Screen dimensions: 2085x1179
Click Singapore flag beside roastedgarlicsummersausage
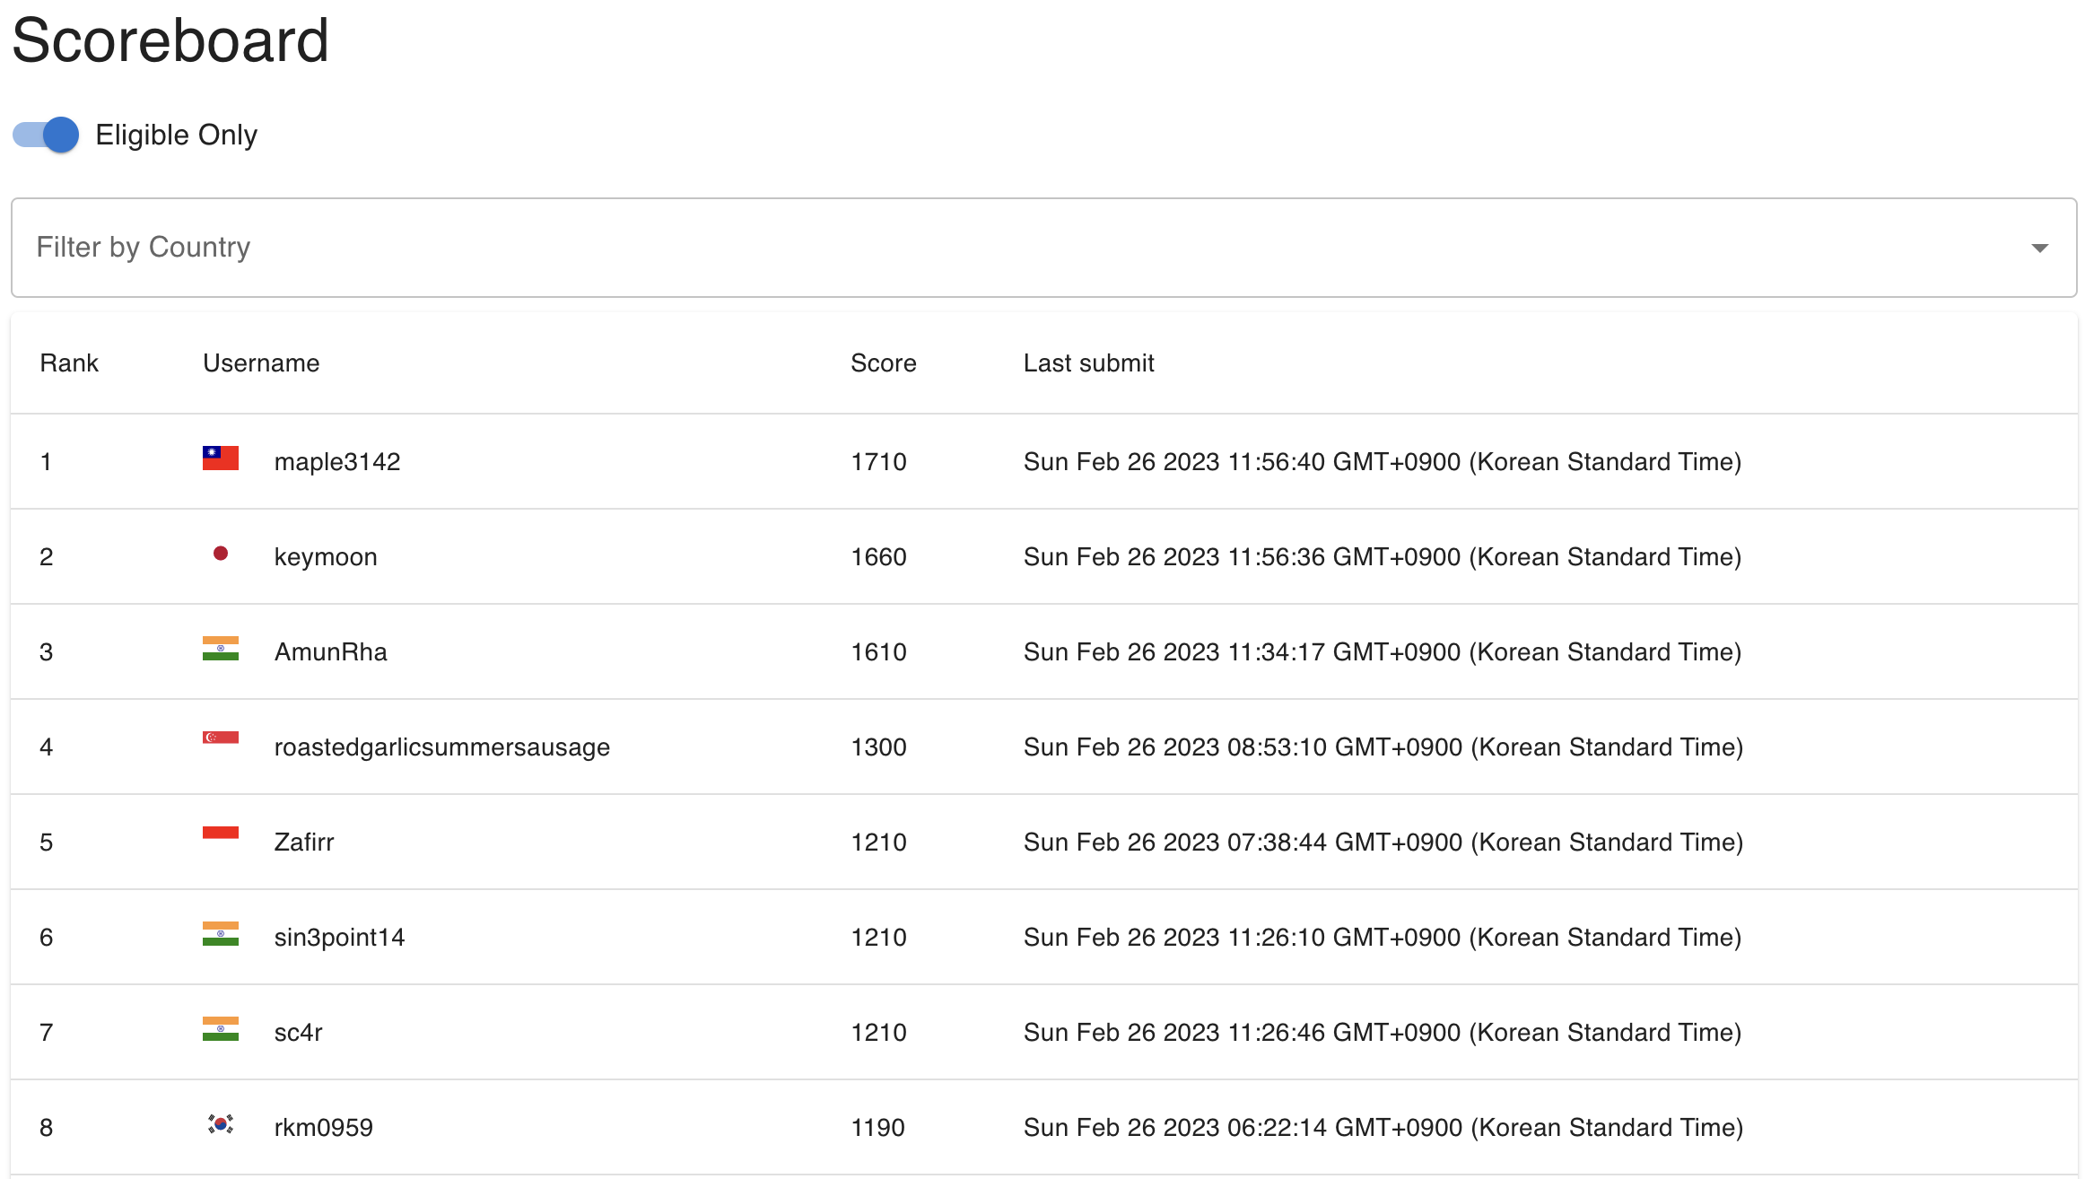pos(220,738)
